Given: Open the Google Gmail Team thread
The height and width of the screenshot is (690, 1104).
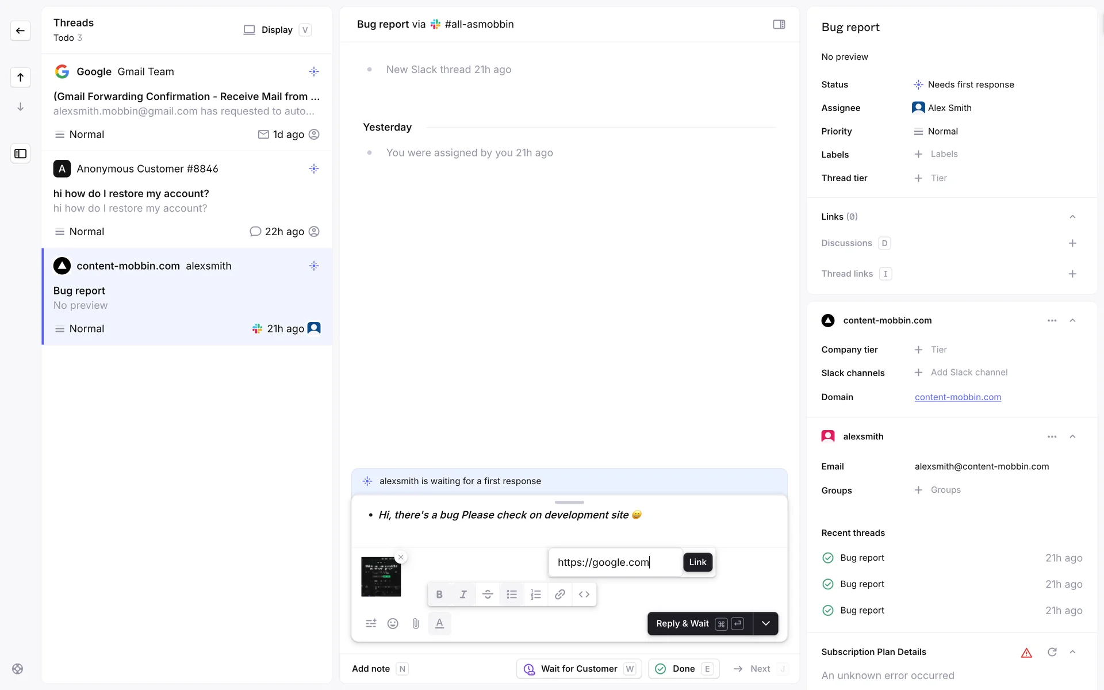Looking at the screenshot, I should pyautogui.click(x=187, y=102).
